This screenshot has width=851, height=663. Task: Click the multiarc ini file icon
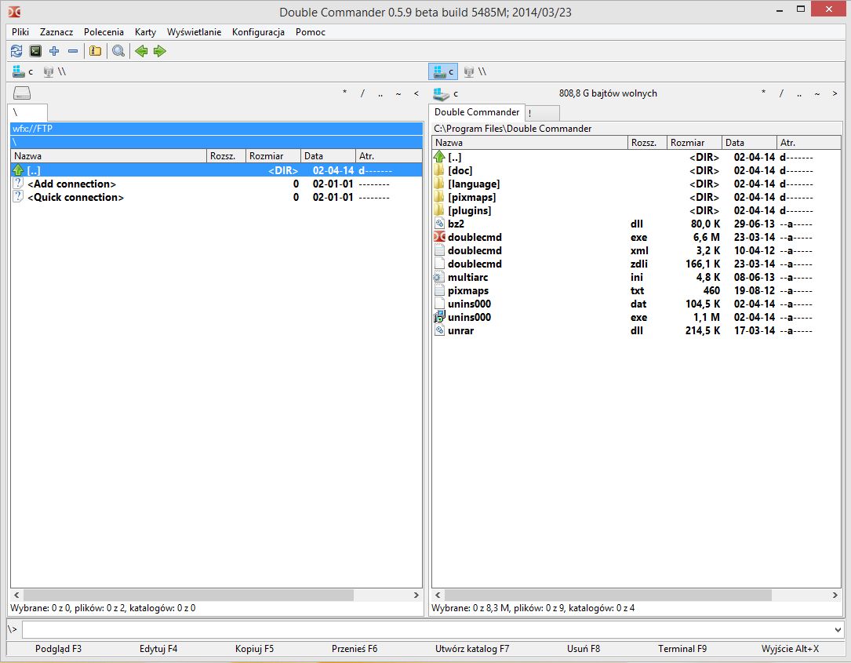click(439, 277)
